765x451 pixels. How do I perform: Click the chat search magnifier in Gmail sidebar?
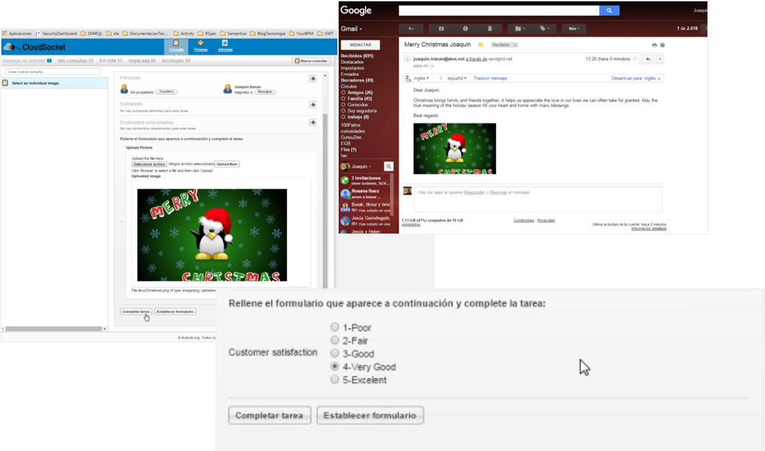[389, 166]
